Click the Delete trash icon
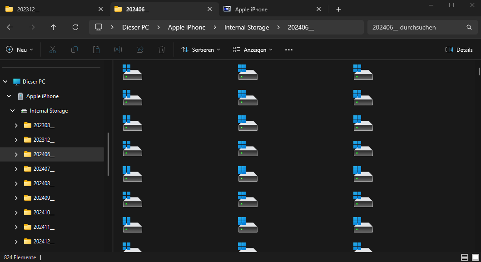The height and width of the screenshot is (262, 481). [162, 49]
